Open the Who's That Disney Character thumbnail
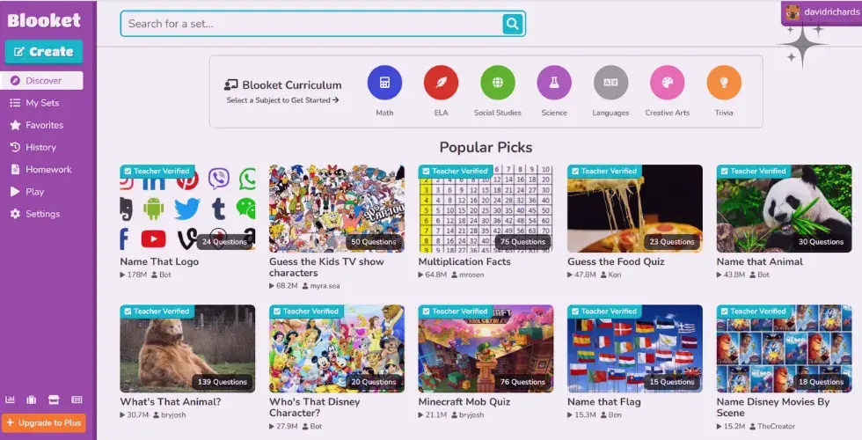This screenshot has width=862, height=440. 336,348
